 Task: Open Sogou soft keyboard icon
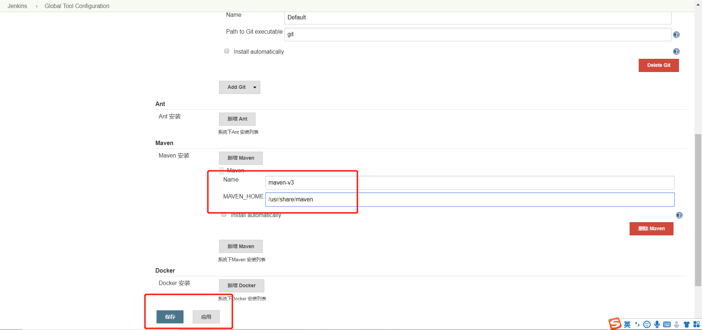point(667,325)
